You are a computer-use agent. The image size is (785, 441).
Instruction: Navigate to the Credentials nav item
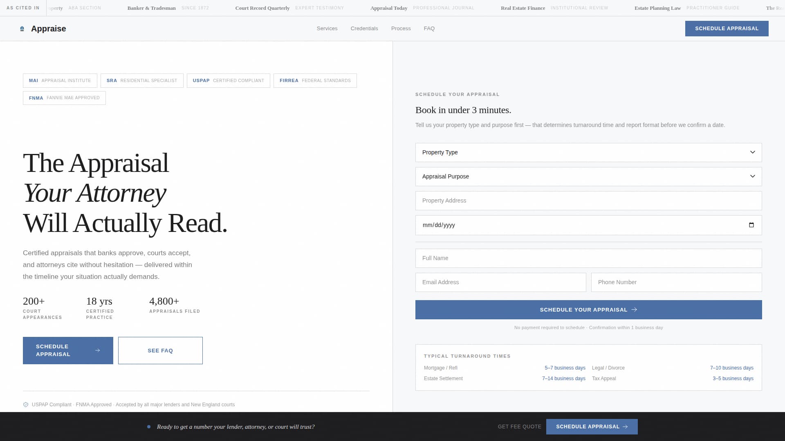pyautogui.click(x=364, y=28)
